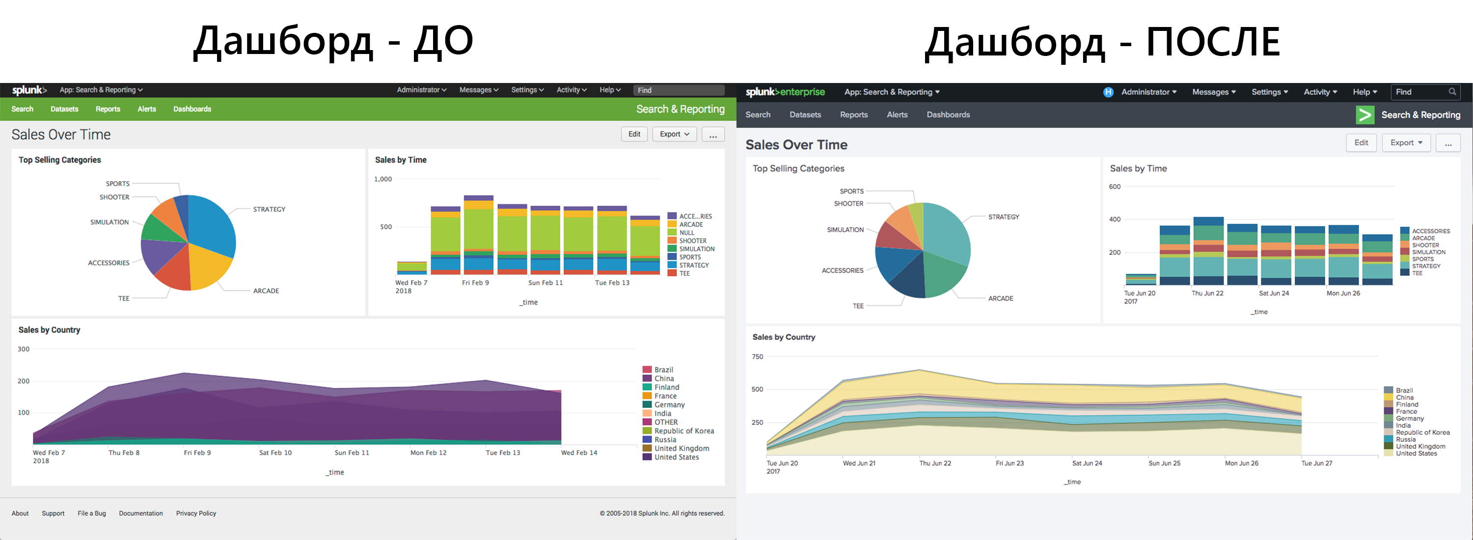Open the Privacy Policy link in the footer
The width and height of the screenshot is (1473, 540).
(x=195, y=513)
